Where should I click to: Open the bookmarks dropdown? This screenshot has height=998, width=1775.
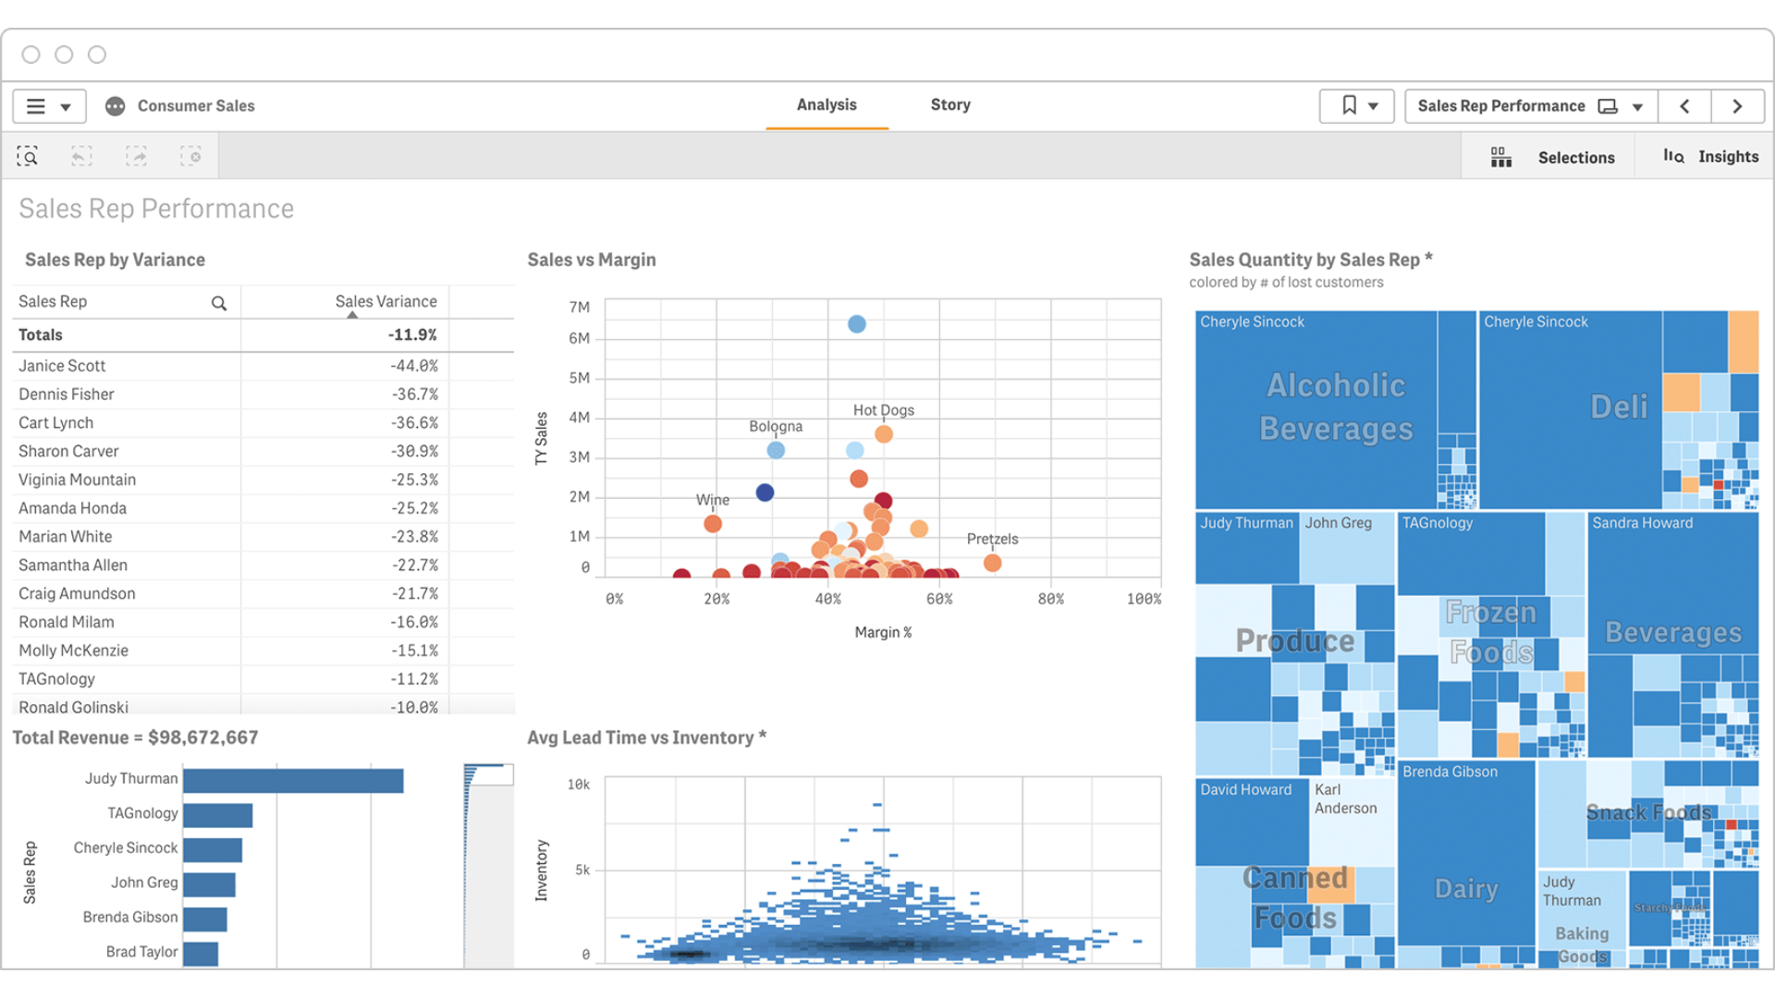tap(1356, 106)
